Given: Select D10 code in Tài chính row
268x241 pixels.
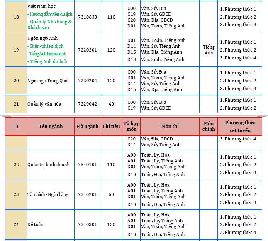Looking at the screenshot, I should pos(132,204).
